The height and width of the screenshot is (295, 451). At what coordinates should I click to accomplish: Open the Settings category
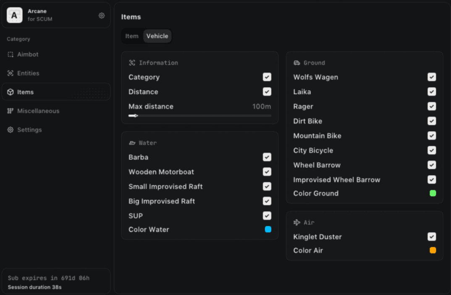pyautogui.click(x=29, y=130)
